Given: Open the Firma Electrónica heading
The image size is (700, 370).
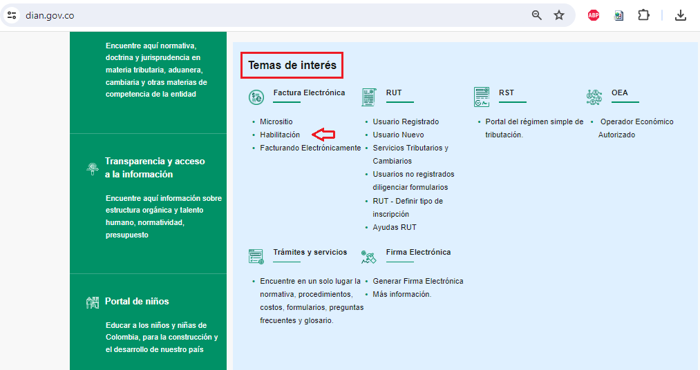Looking at the screenshot, I should point(418,253).
